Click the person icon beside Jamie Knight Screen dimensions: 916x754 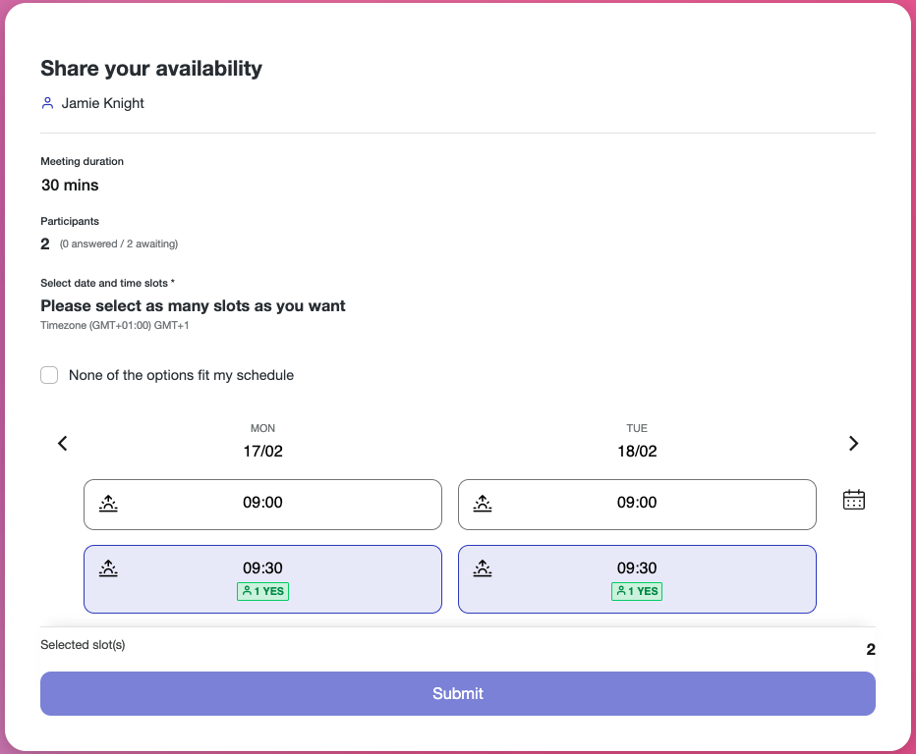pos(48,103)
